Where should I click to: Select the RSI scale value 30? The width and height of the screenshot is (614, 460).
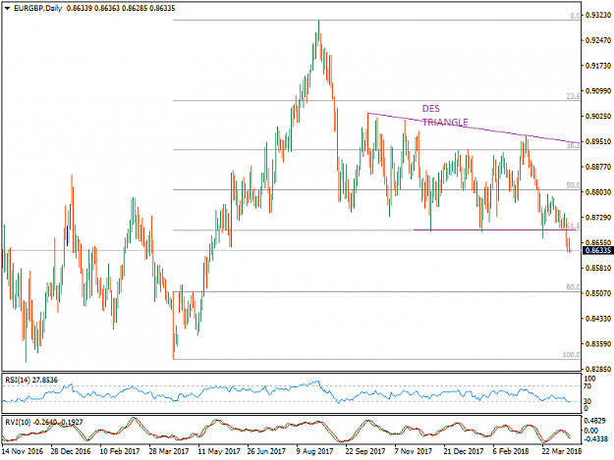click(587, 401)
